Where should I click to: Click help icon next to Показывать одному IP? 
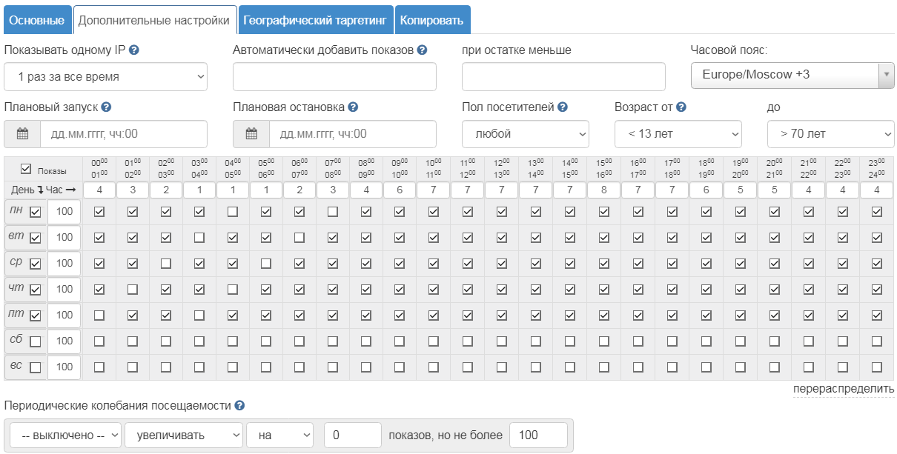coord(134,50)
